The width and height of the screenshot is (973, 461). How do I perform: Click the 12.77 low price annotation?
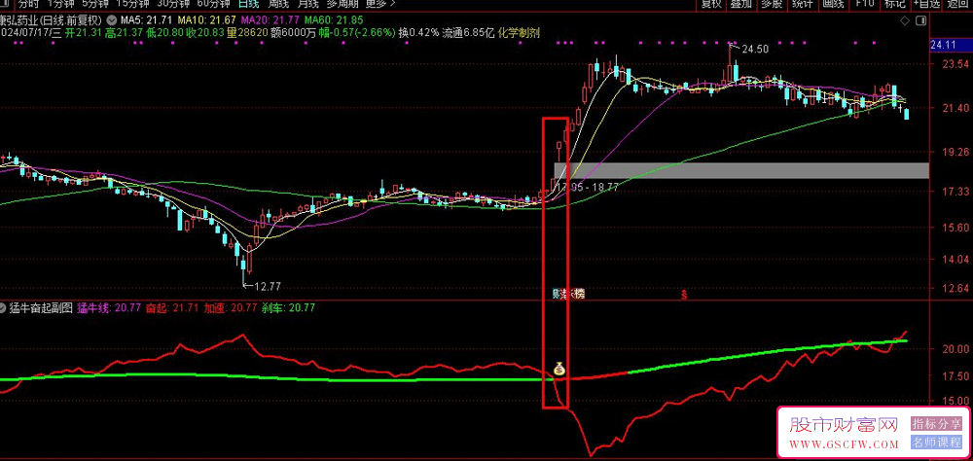click(x=269, y=286)
